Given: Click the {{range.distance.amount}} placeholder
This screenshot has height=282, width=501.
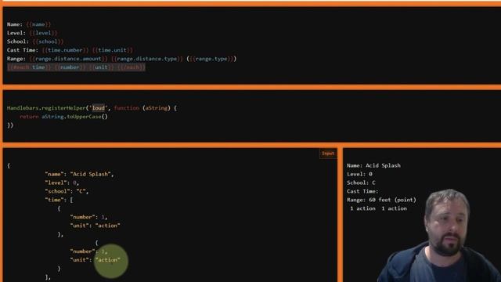Looking at the screenshot, I should (68, 59).
